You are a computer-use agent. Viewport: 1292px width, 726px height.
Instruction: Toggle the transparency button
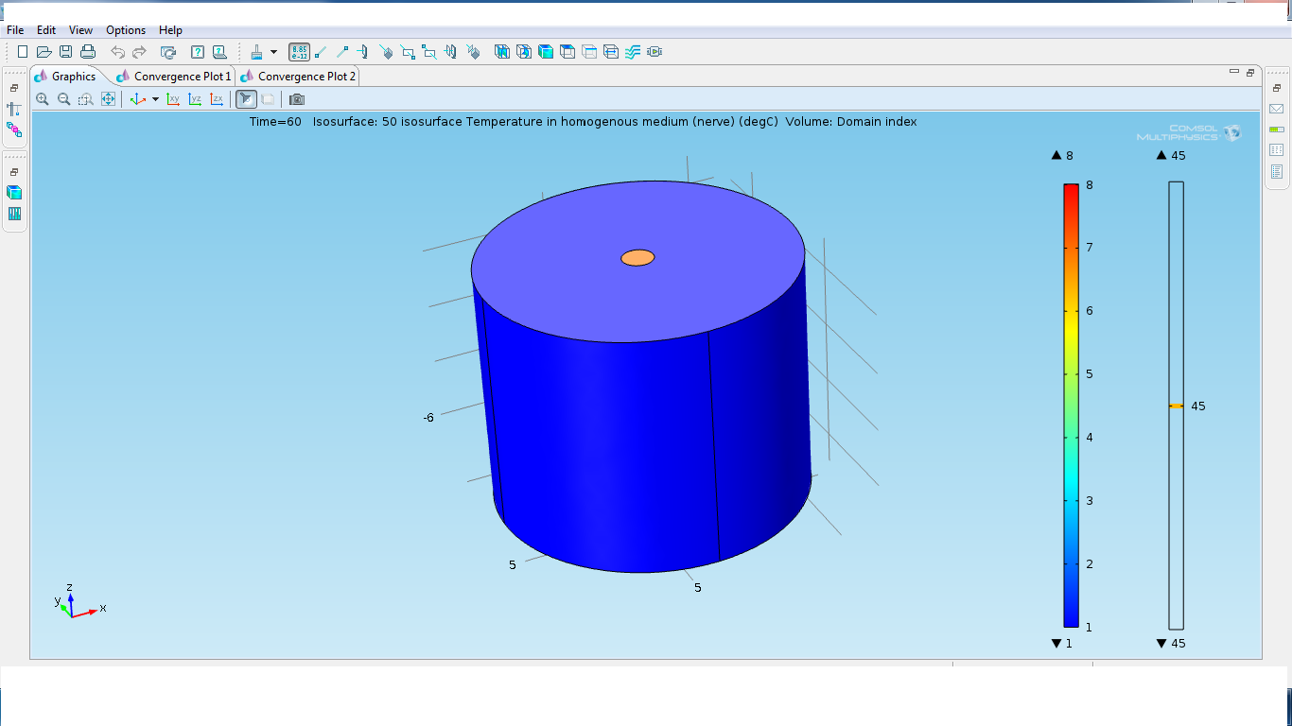(268, 99)
